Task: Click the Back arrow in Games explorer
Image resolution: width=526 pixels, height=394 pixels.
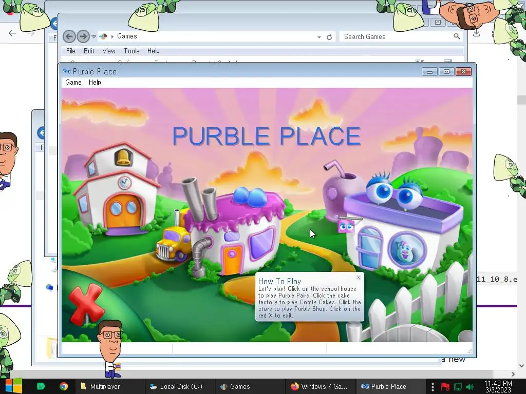Action: pos(69,36)
